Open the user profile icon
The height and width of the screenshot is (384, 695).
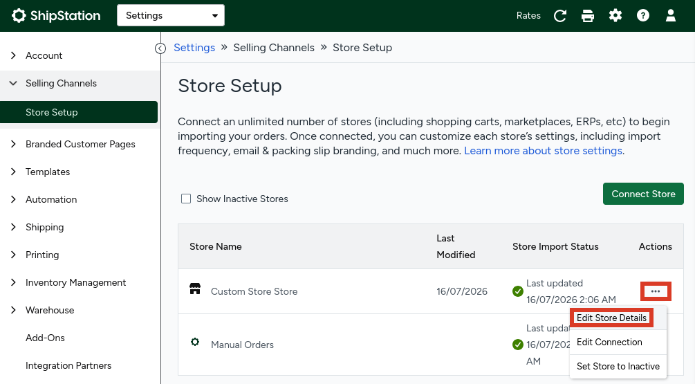click(x=671, y=15)
